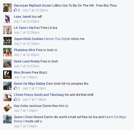Image resolution: width=134 pixels, height=130 pixels.
Task: Click the tagged Hendo Tha Soljah mention
Action: (57, 39)
